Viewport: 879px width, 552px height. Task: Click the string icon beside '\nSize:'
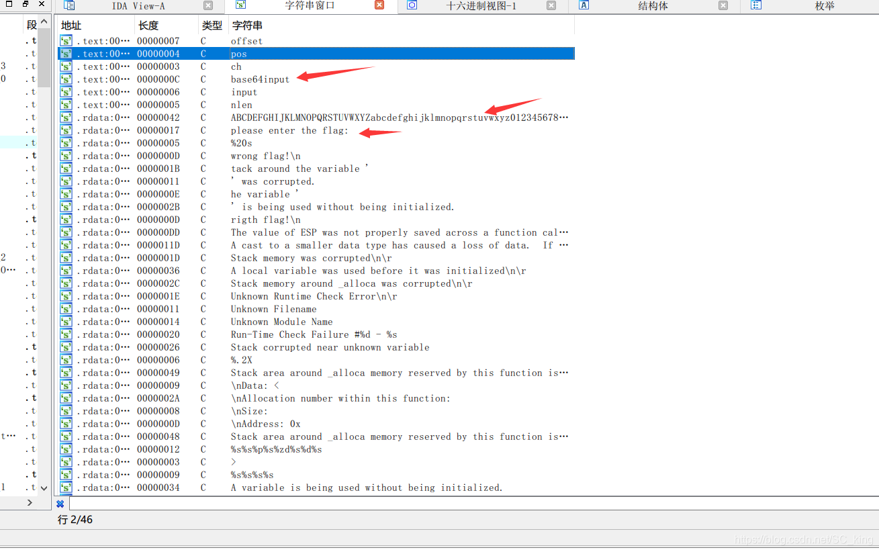tap(66, 411)
